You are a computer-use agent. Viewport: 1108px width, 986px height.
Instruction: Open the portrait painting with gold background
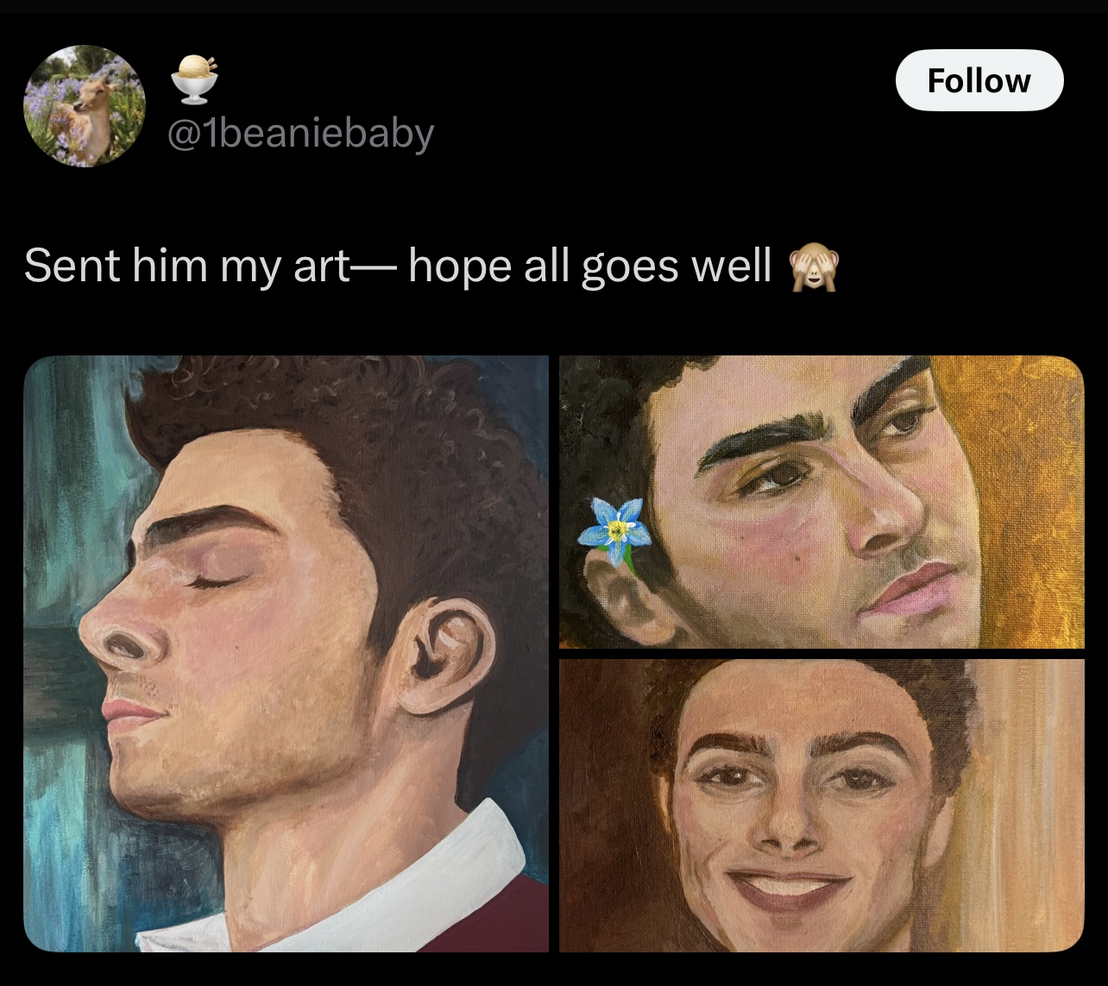[x=822, y=502]
